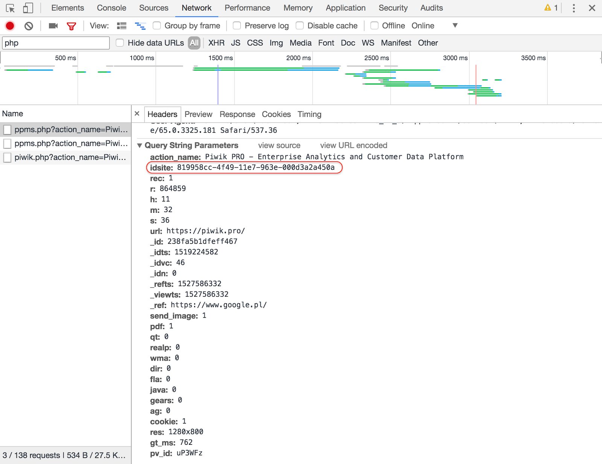
Task: Switch to the Sources tab
Action: coord(154,8)
